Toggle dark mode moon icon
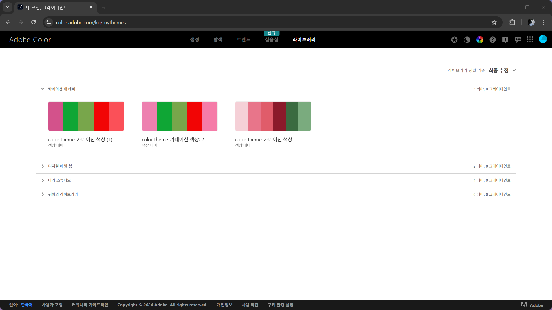Viewport: 552px width, 310px height. click(467, 40)
